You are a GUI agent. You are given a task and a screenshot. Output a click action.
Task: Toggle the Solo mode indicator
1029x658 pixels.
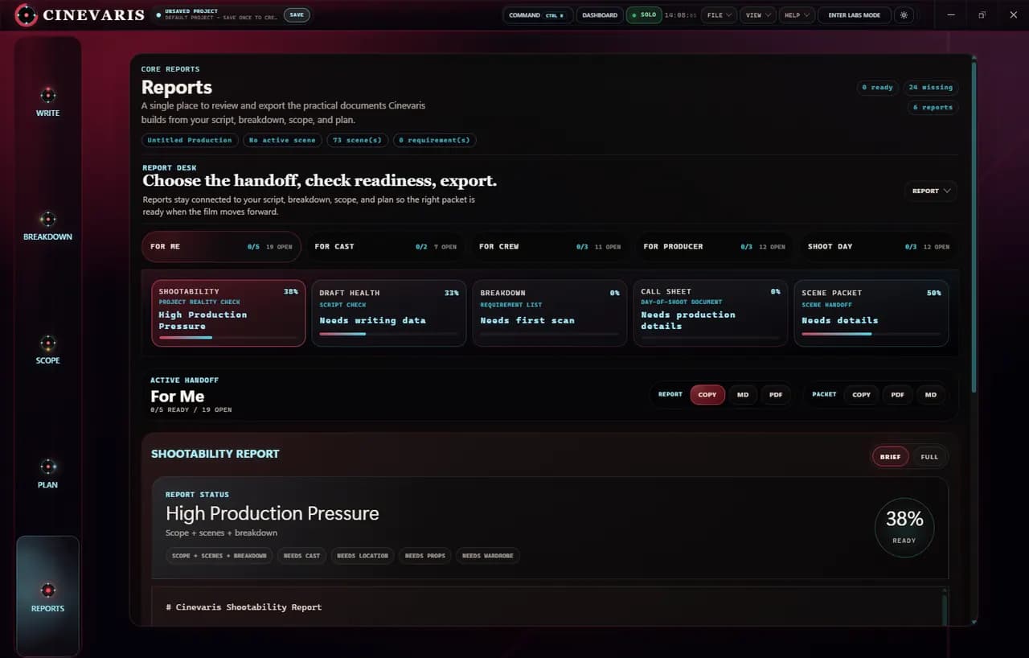tap(644, 14)
